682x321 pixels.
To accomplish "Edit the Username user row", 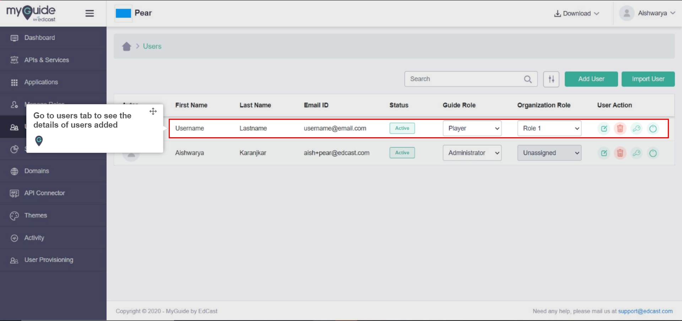I will click(604, 128).
